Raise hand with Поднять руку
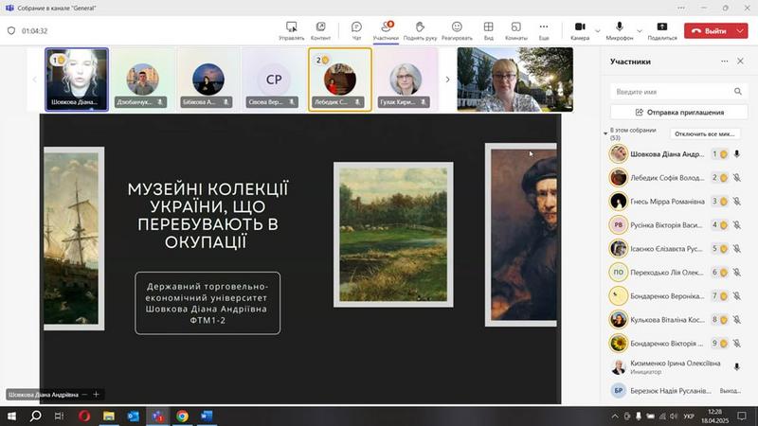 pos(420,31)
